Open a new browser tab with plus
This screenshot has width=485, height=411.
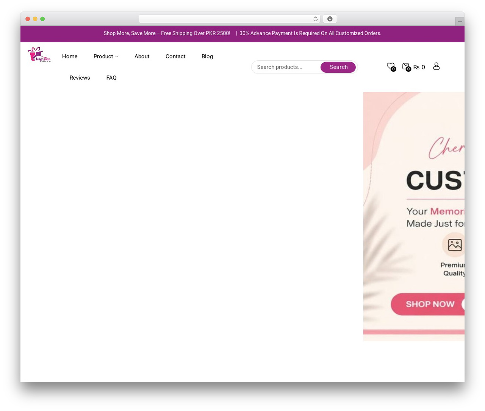tap(460, 22)
